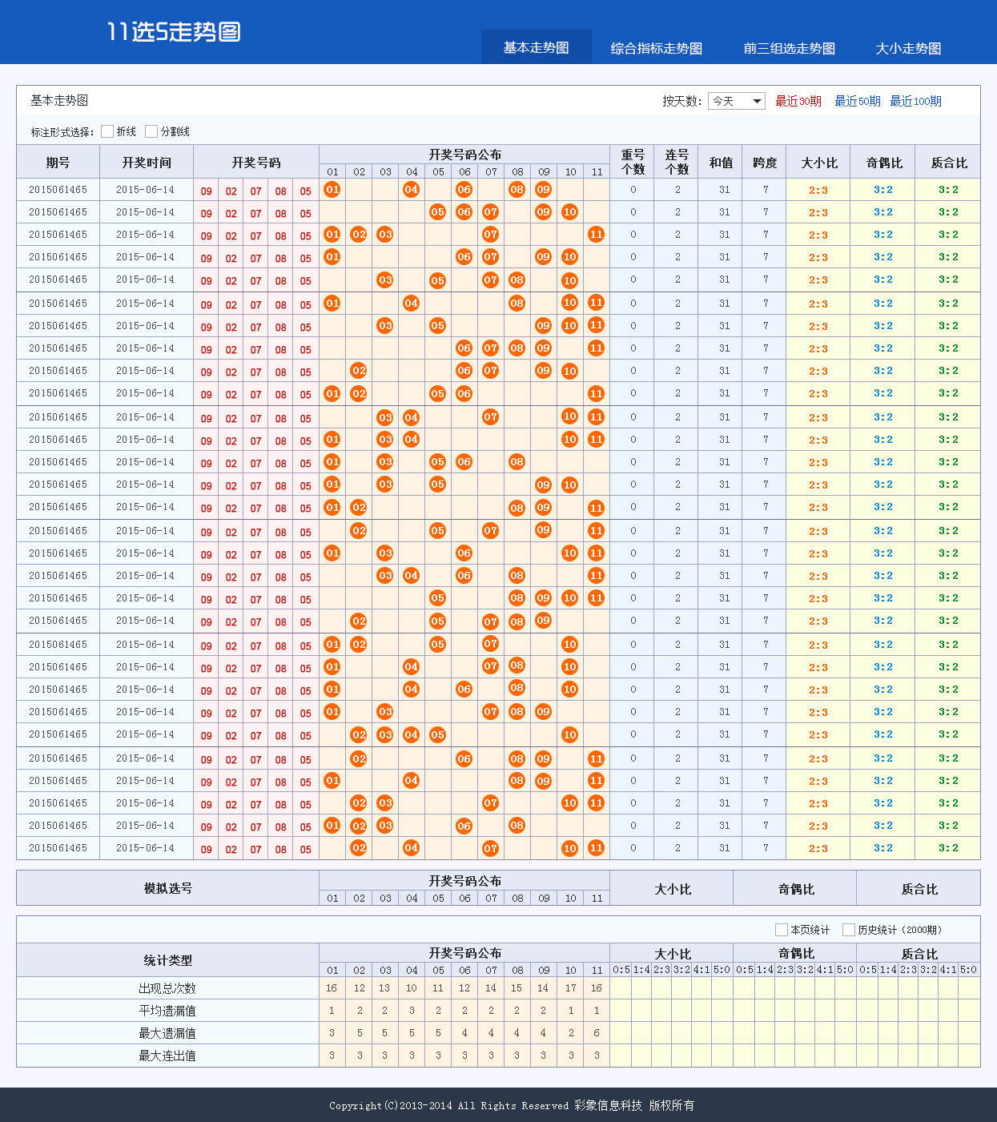
Task: Click the 质合比 header in the main table
Action: click(949, 162)
